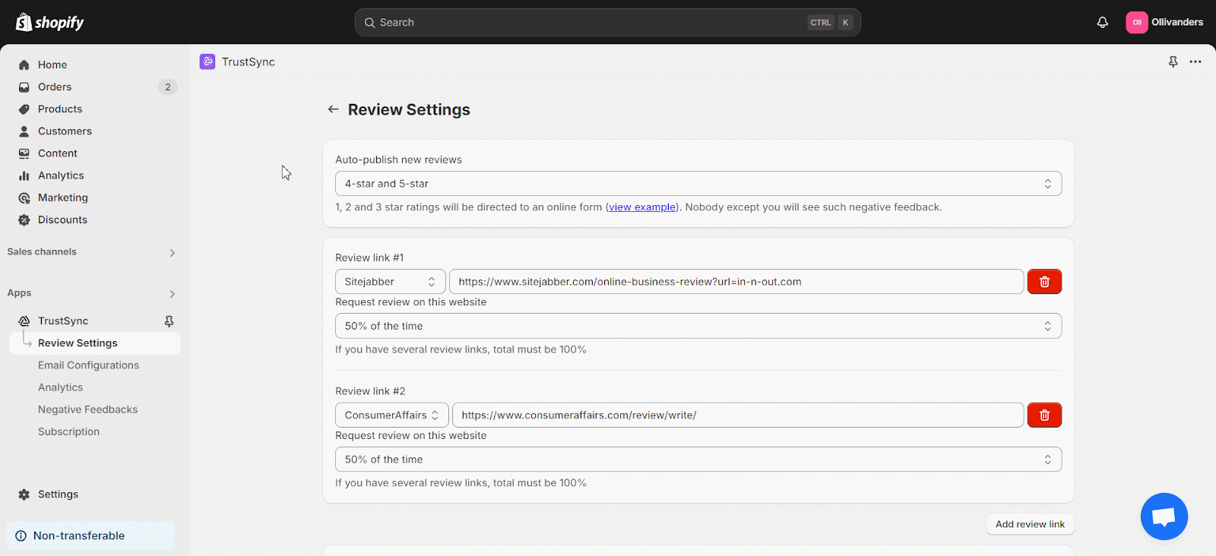The image size is (1216, 556).
Task: Click the TrustSync logo in app header
Action: click(207, 62)
